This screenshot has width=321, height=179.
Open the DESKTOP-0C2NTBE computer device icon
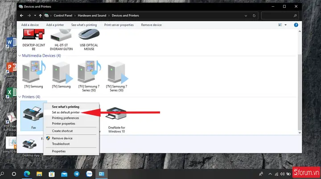tap(33, 34)
